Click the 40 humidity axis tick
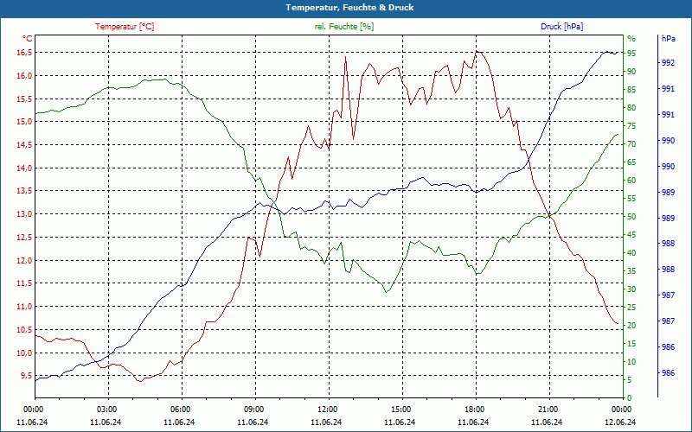The width and height of the screenshot is (692, 432). (x=631, y=253)
